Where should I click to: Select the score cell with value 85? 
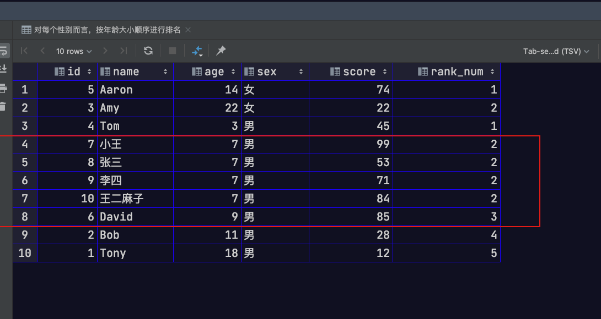(x=351, y=217)
